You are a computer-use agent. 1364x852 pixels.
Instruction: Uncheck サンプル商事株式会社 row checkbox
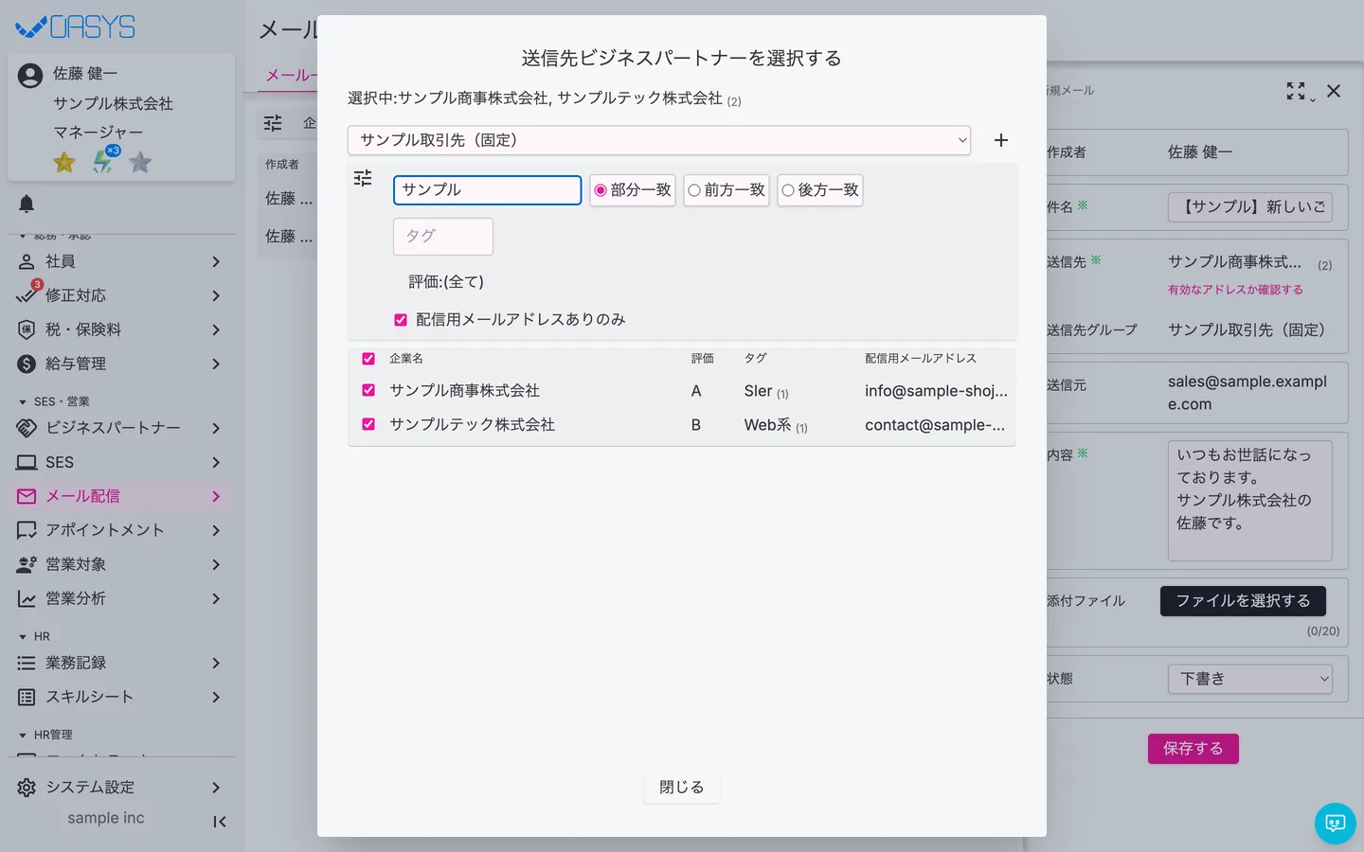coord(368,390)
